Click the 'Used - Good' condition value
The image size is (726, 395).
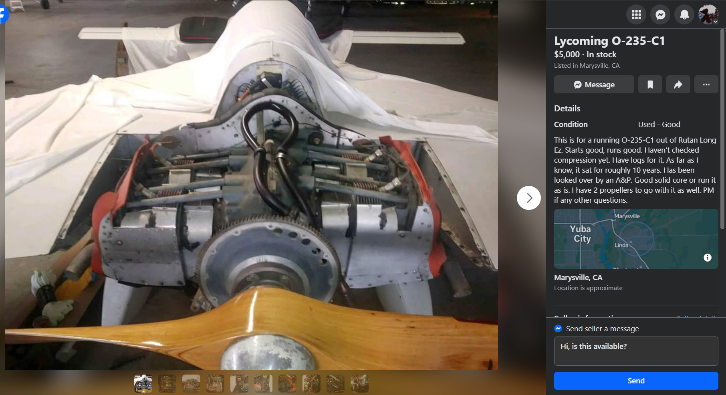pyautogui.click(x=659, y=125)
